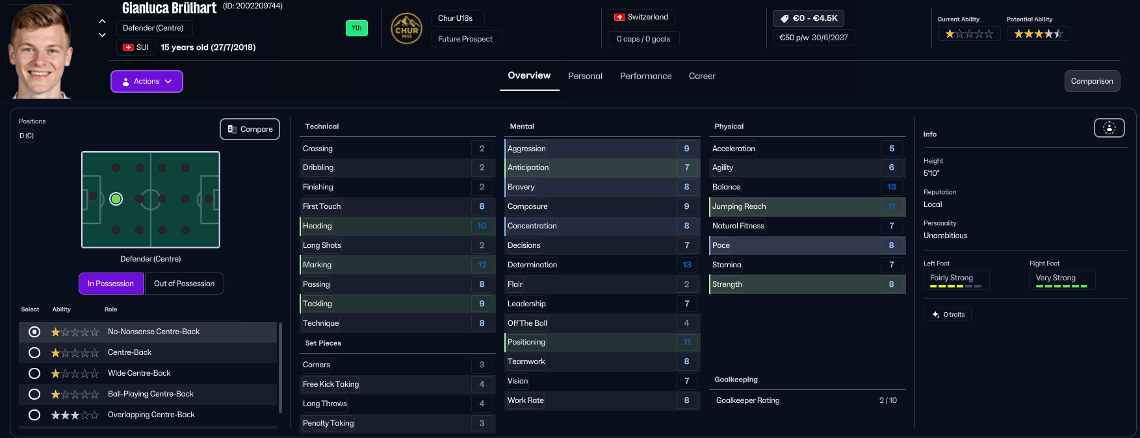Screen dimensions: 1140x438
Task: Click the Compare button in Positions panel
Action: pos(250,129)
